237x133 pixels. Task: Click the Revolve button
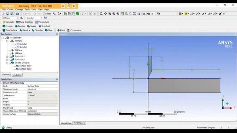[20, 26]
